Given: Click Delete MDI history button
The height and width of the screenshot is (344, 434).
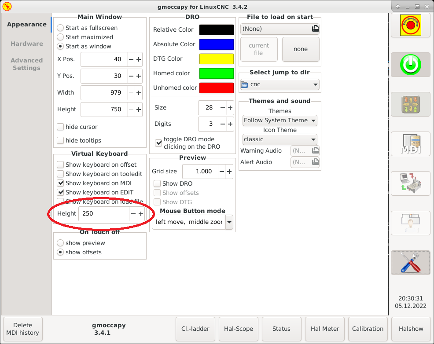Looking at the screenshot, I should click(23, 329).
